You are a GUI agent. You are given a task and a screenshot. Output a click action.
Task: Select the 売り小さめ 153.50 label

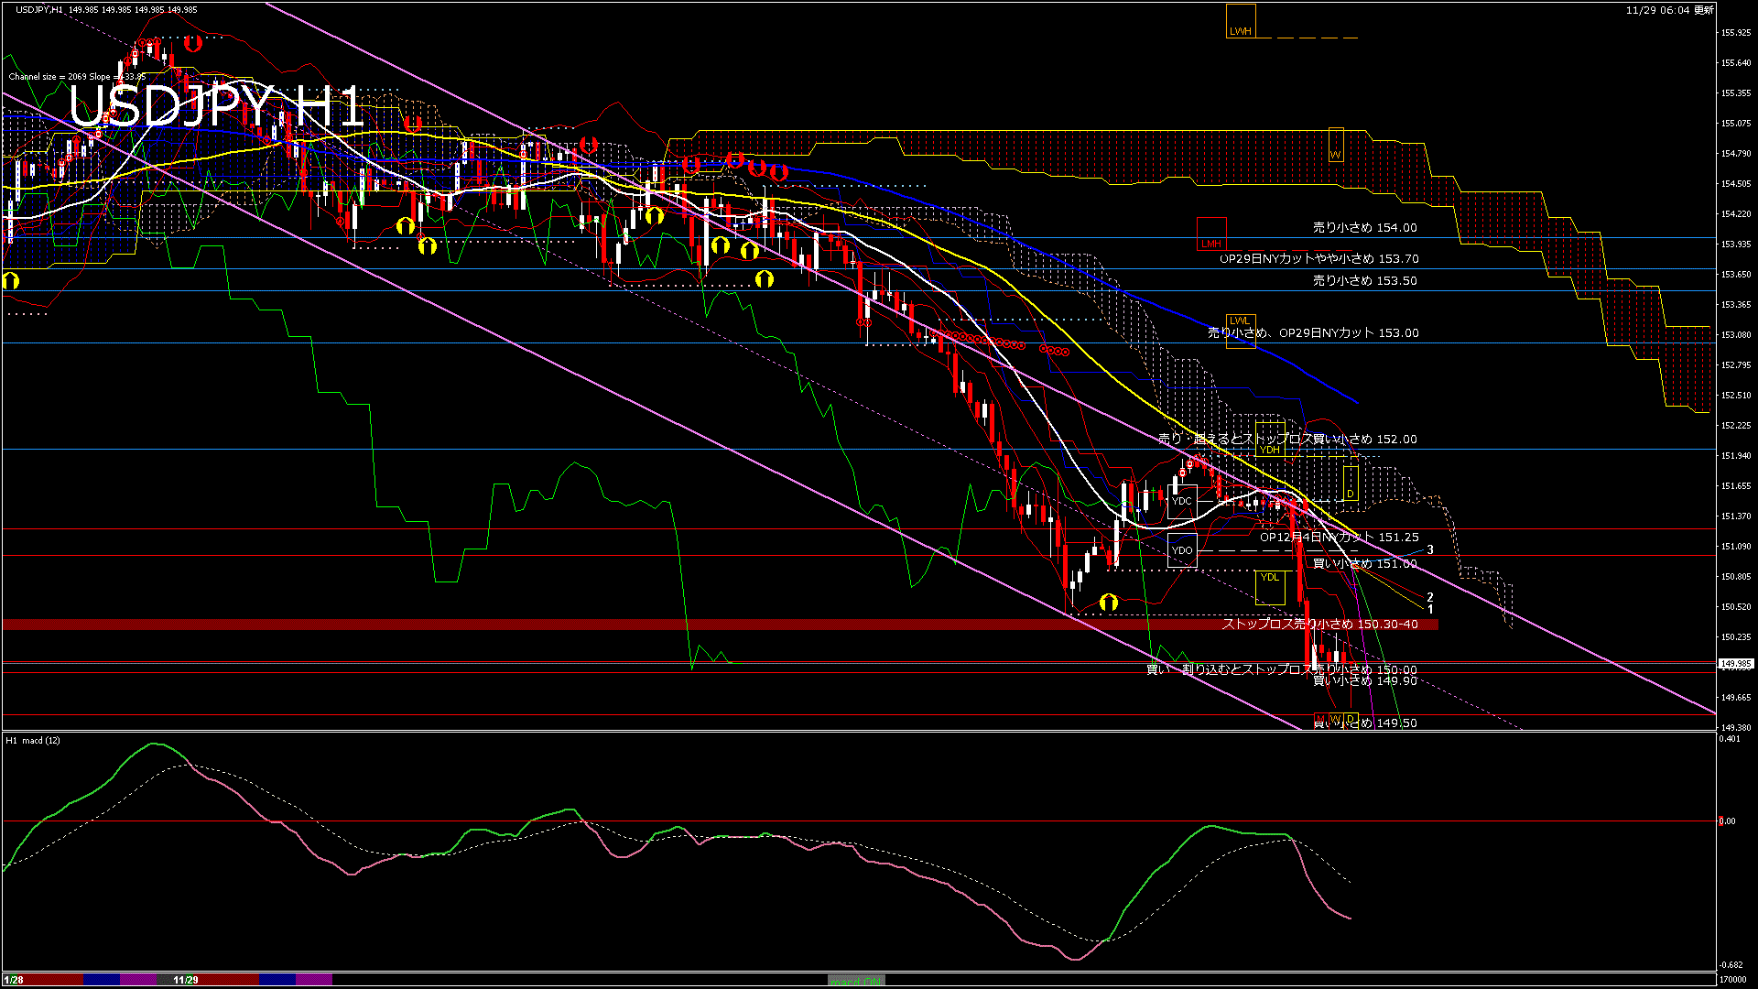(1365, 280)
